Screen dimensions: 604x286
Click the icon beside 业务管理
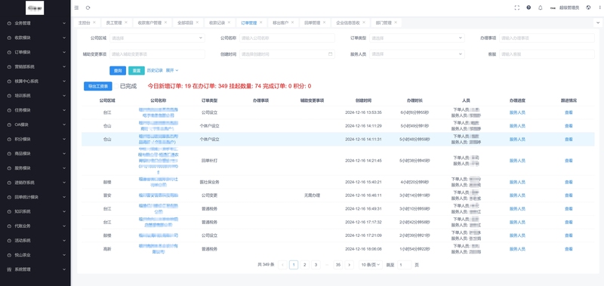(9, 23)
